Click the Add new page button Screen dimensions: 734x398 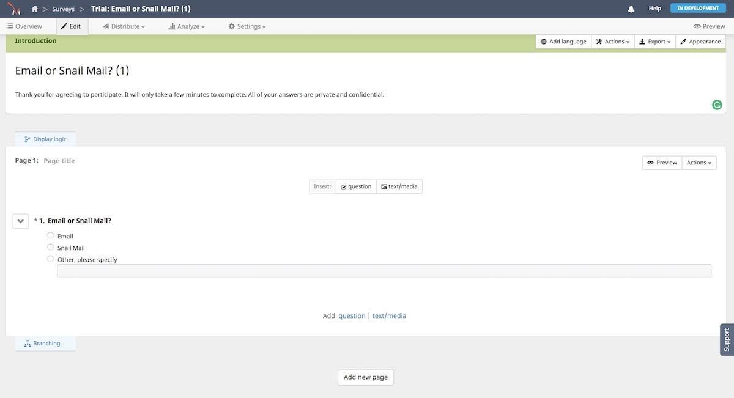[x=366, y=377]
